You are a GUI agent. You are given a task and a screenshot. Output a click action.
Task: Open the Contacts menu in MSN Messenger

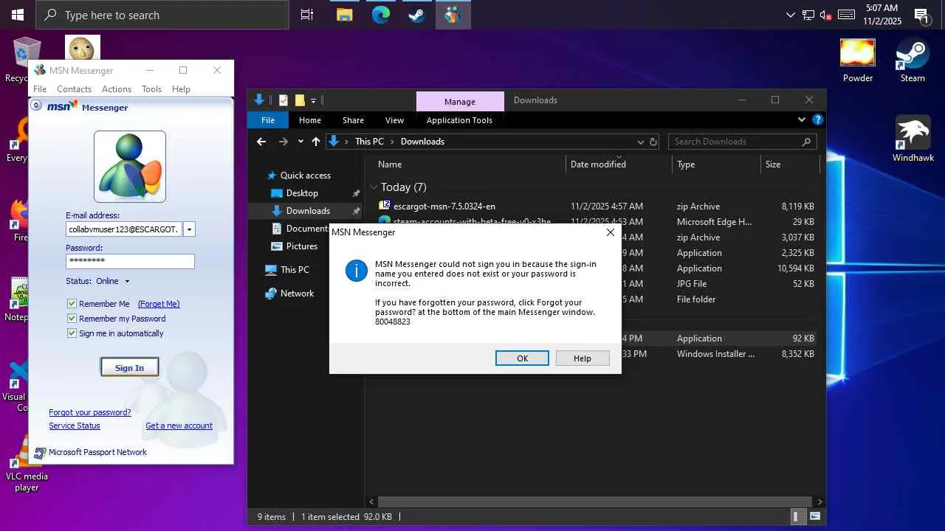(75, 89)
